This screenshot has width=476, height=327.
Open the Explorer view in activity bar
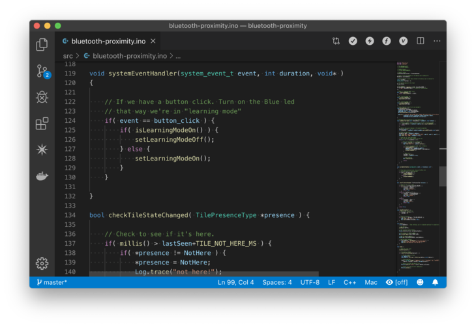tap(42, 44)
